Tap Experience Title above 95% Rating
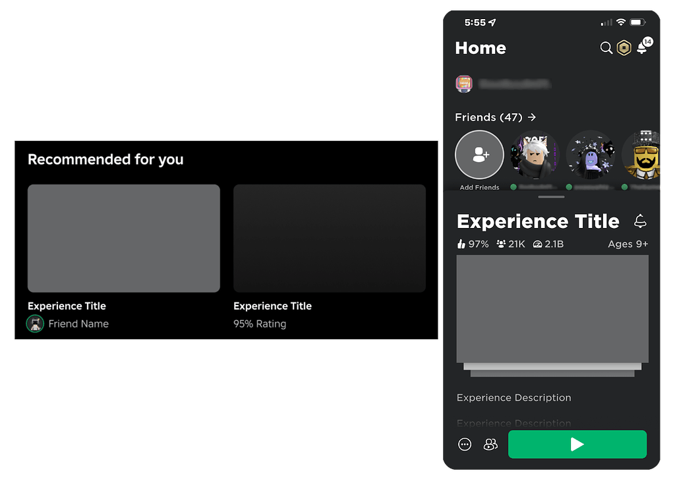Viewport: 675px width, 477px height. click(x=272, y=306)
